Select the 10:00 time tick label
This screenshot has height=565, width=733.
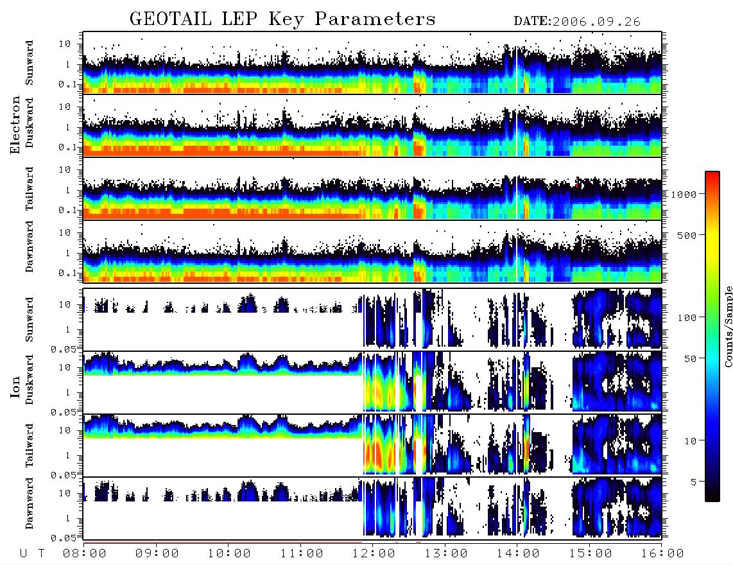[229, 554]
